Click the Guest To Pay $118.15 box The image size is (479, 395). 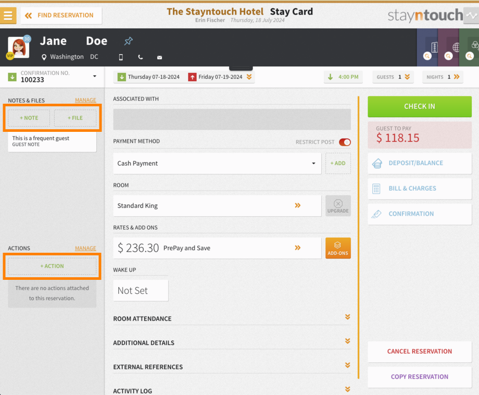[420, 135]
